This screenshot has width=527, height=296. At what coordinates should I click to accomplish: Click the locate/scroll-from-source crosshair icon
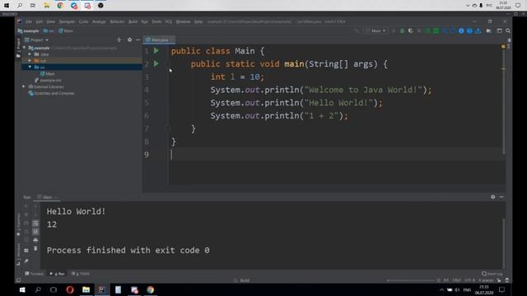tap(119, 40)
